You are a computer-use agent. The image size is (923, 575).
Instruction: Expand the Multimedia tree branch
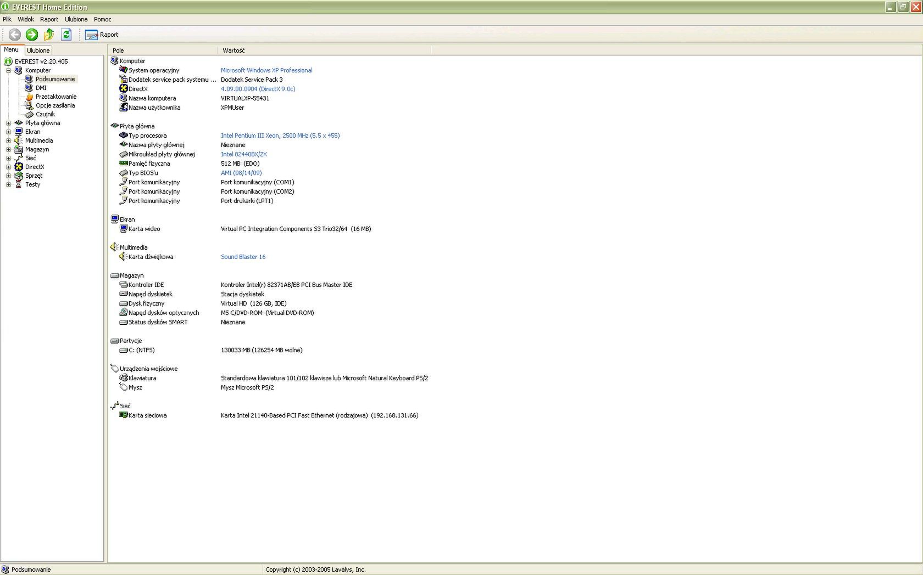[x=8, y=140]
